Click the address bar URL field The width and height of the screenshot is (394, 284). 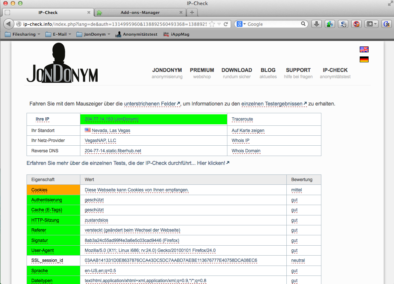click(x=115, y=24)
